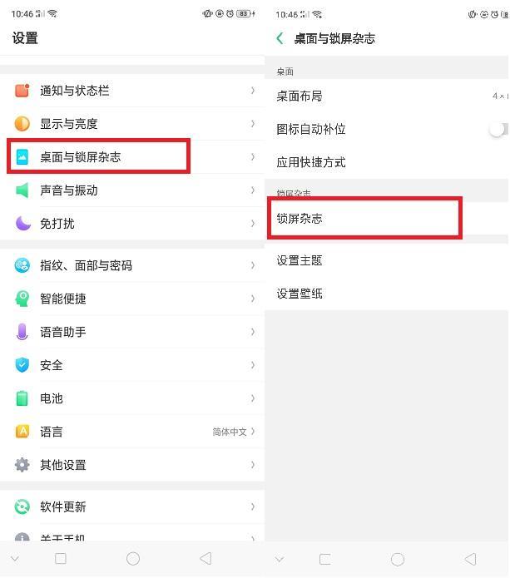The width and height of the screenshot is (510, 578).
Task: Open 通知与状态栏 via its orange icon
Action: coord(22,91)
